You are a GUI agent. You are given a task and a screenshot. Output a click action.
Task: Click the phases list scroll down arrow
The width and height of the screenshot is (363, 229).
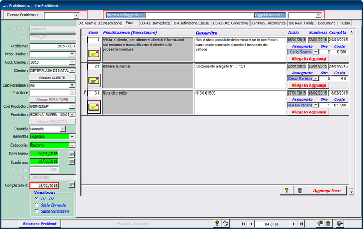pos(351,192)
